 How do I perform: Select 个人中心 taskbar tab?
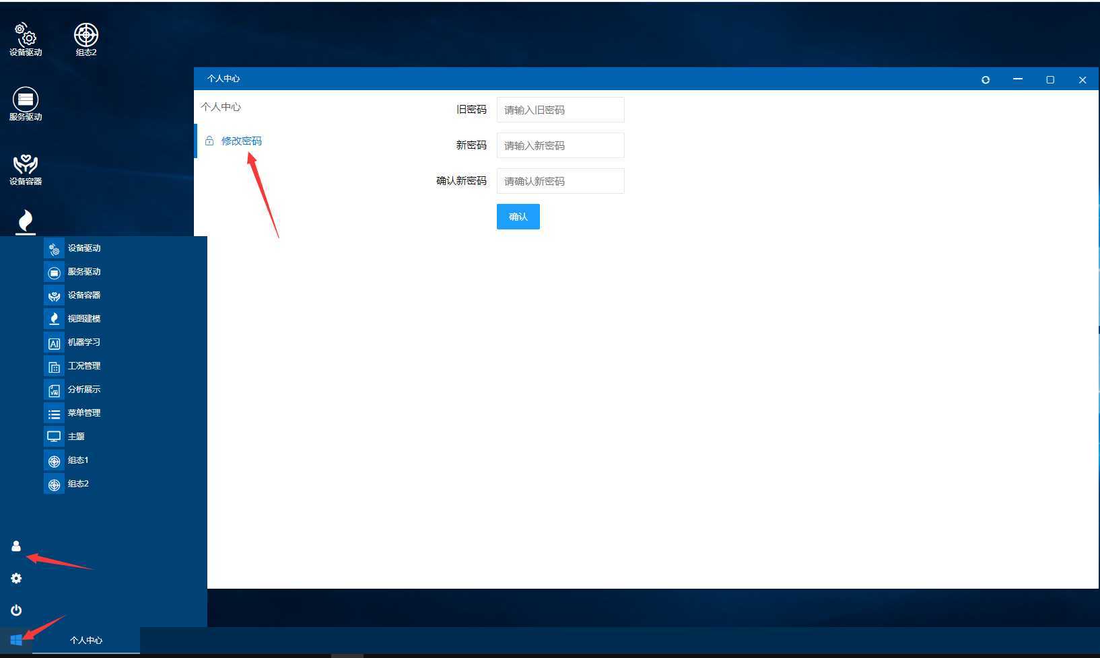coord(86,640)
